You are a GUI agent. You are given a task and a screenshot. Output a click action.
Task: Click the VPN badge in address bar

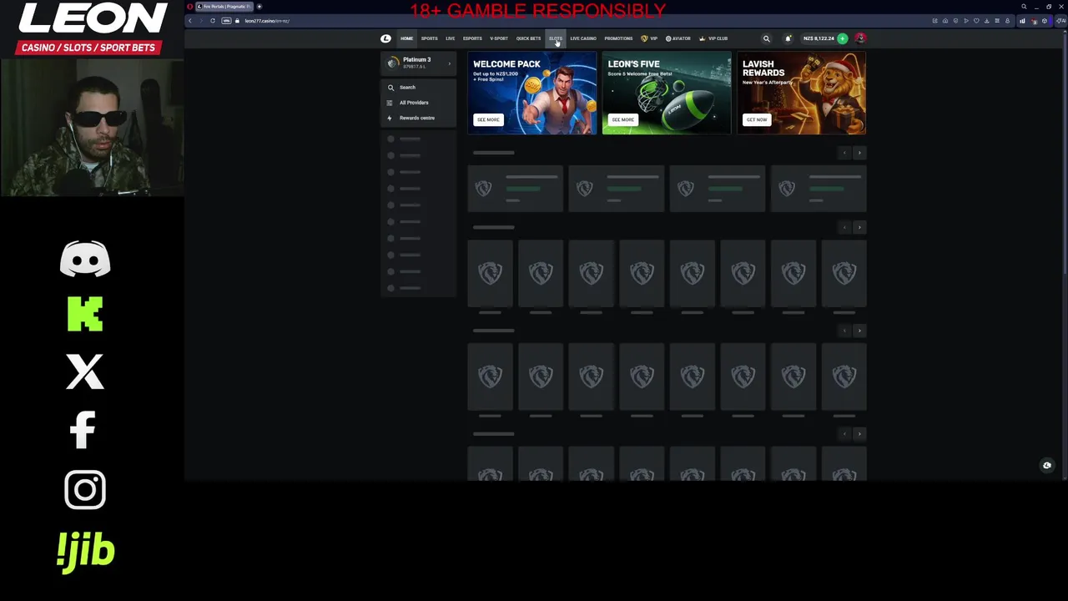(226, 21)
